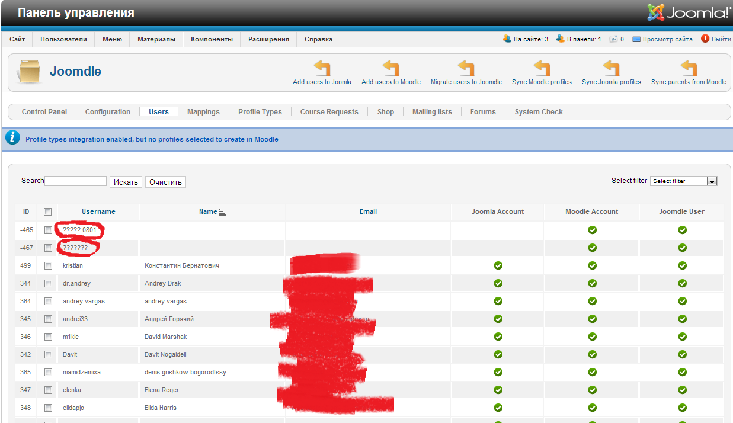Click into the Search text field

(76, 181)
